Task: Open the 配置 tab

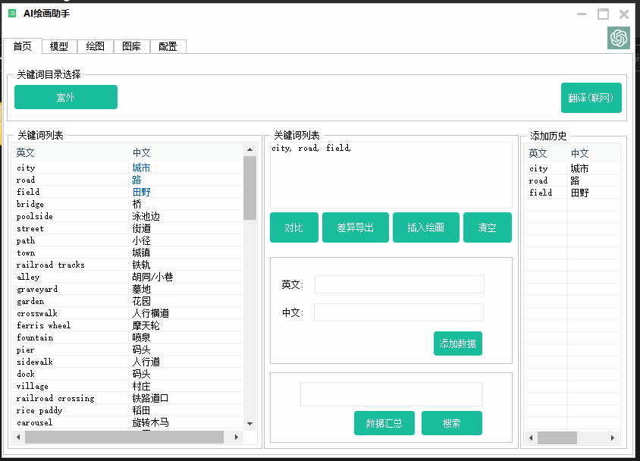Action: coord(167,46)
